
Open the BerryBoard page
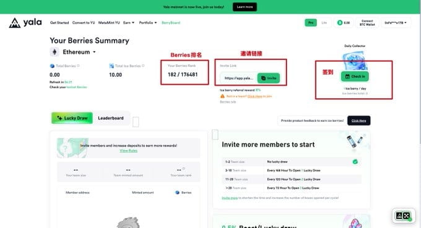click(x=171, y=23)
